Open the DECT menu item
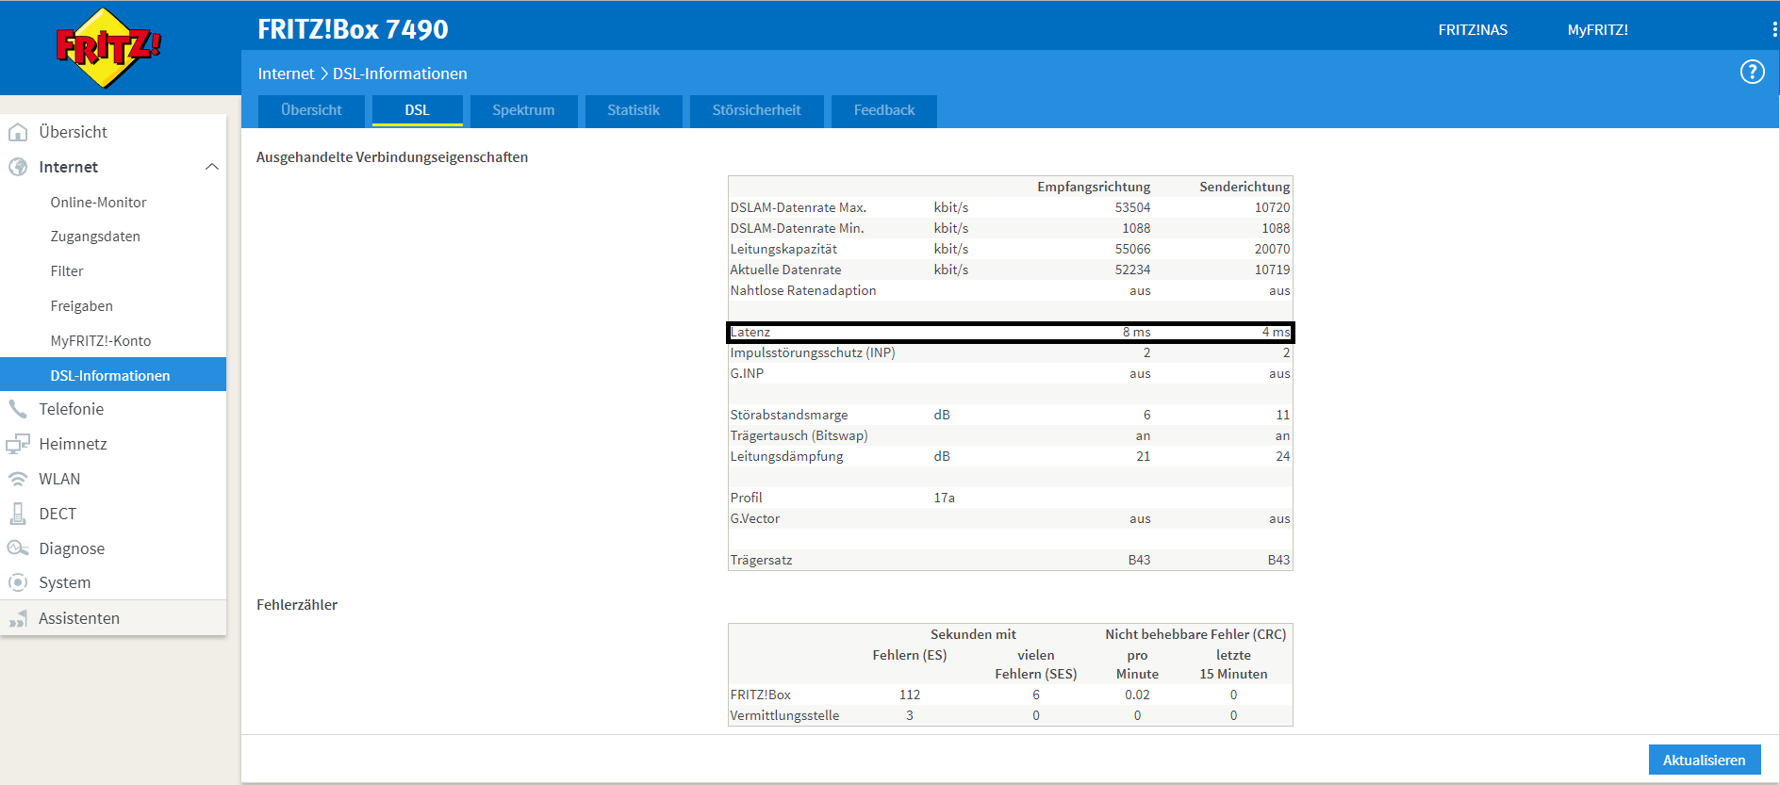This screenshot has width=1780, height=785. point(58,514)
